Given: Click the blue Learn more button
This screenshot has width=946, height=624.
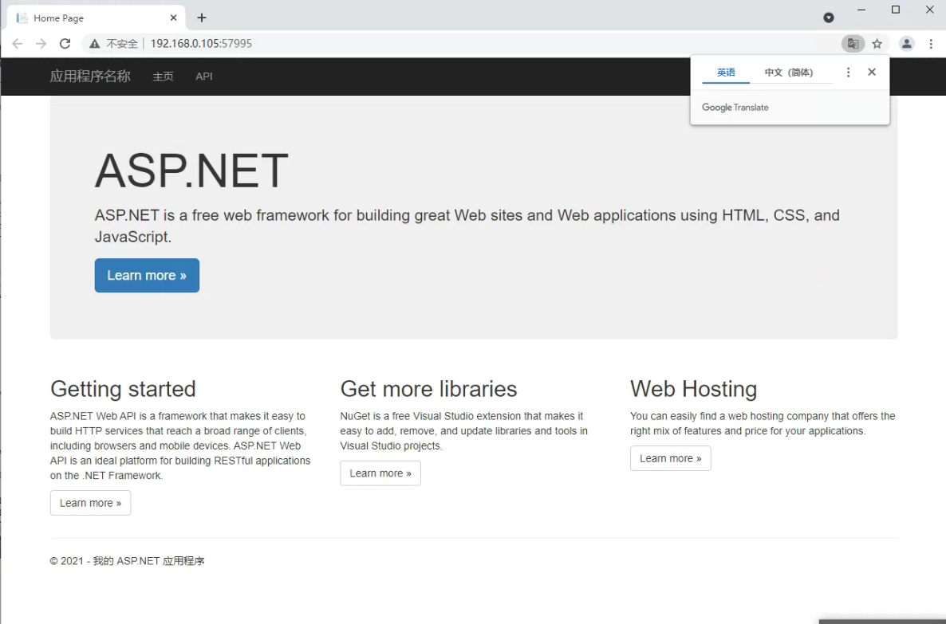Looking at the screenshot, I should (147, 276).
